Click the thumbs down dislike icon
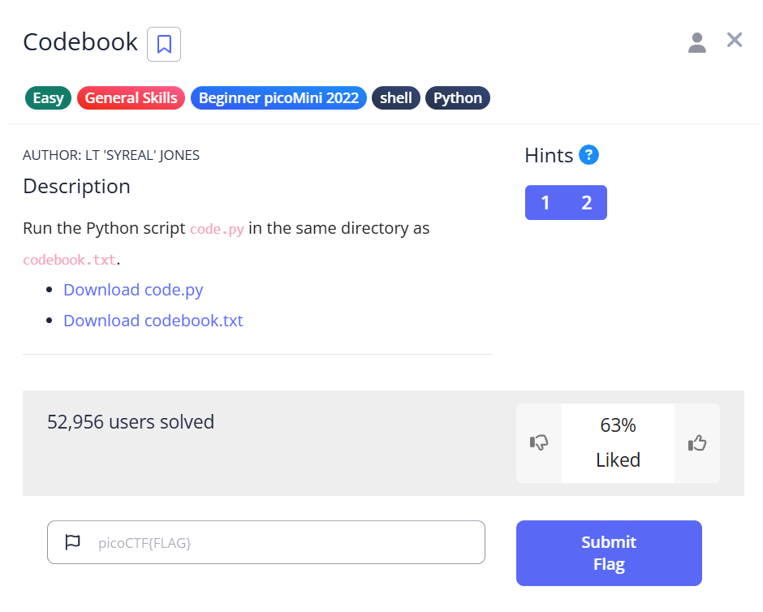 tap(539, 443)
